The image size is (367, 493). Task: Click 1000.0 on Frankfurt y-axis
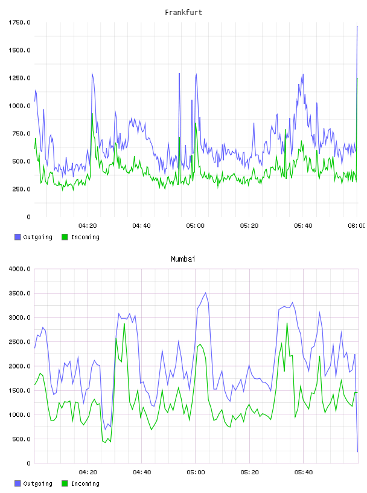point(19,106)
